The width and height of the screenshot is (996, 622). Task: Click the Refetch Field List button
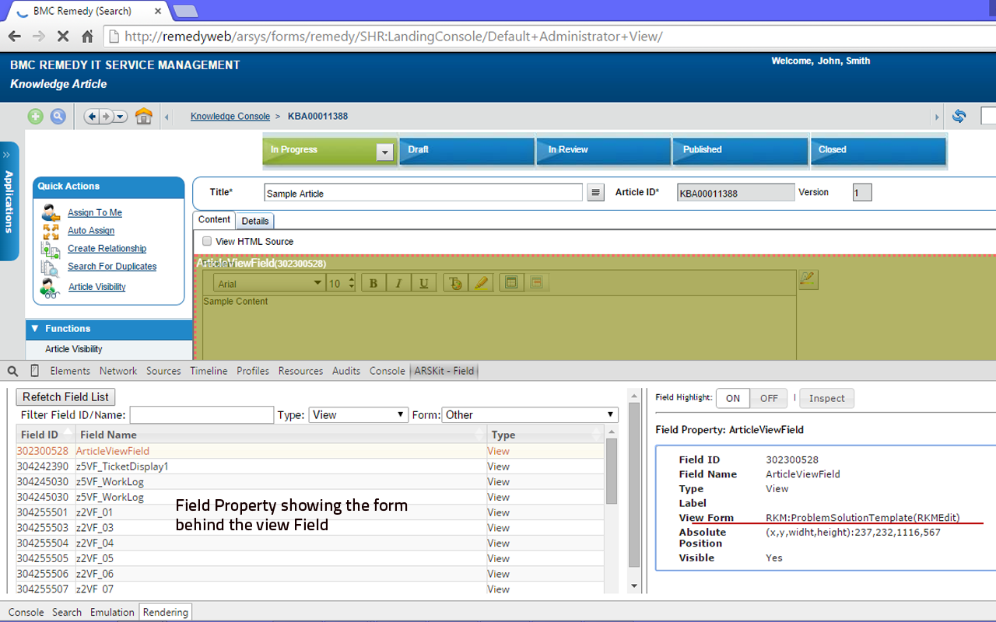[x=65, y=397]
